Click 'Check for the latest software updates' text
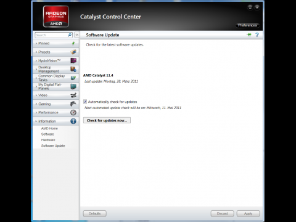This screenshot has width=296, height=222. 115,44
